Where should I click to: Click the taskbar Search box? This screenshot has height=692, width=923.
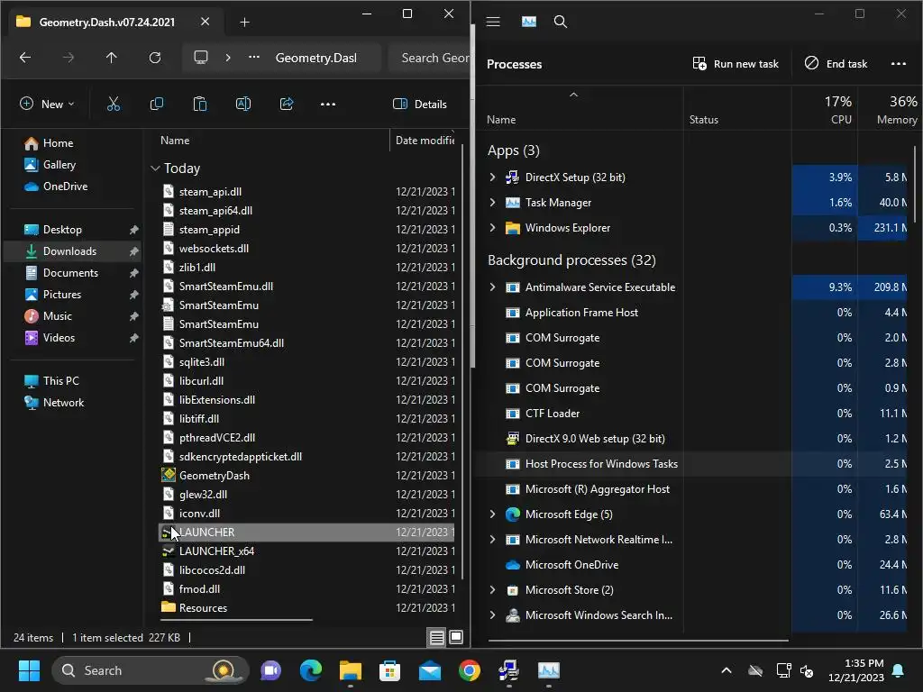click(x=151, y=670)
